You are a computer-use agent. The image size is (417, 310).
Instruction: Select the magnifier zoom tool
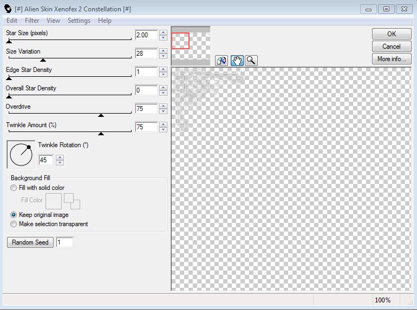(x=251, y=61)
